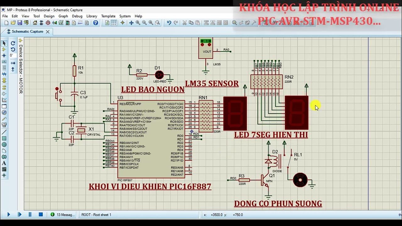Open the 13 Messages simulation log
The height and width of the screenshot is (226, 402).
[63, 215]
